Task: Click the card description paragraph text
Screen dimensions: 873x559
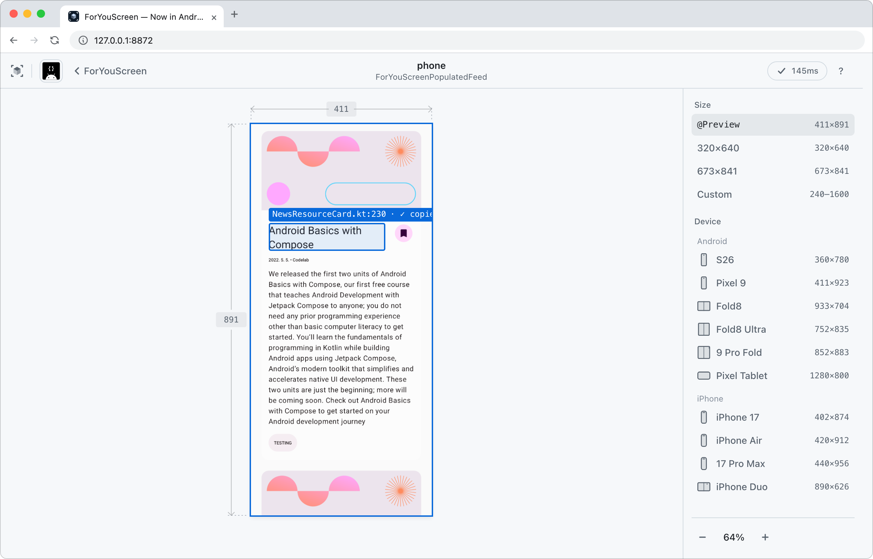Action: click(x=341, y=347)
